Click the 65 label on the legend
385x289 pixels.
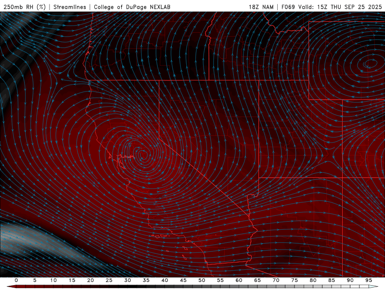pyautogui.click(x=257, y=280)
